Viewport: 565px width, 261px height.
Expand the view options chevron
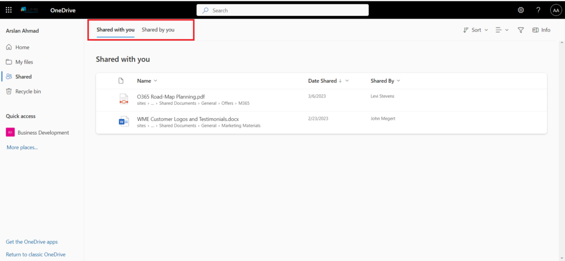pos(507,30)
